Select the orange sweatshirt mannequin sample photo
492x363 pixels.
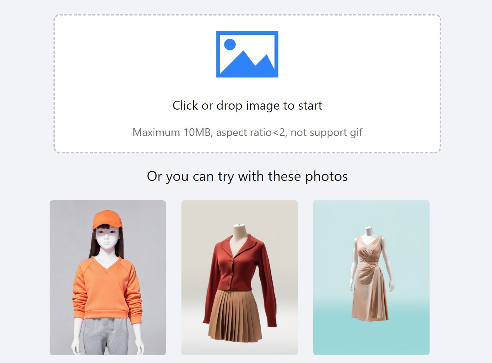pos(108,277)
